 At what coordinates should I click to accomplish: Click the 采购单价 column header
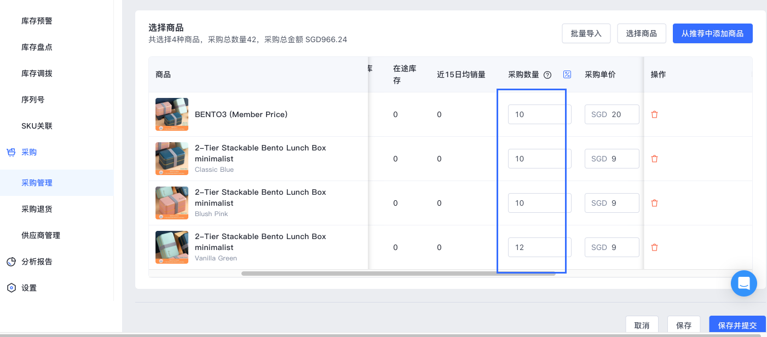point(600,74)
